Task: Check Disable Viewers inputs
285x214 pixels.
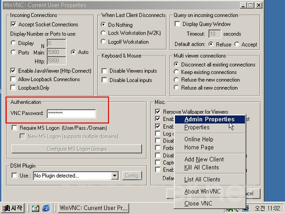Action: click(104, 71)
